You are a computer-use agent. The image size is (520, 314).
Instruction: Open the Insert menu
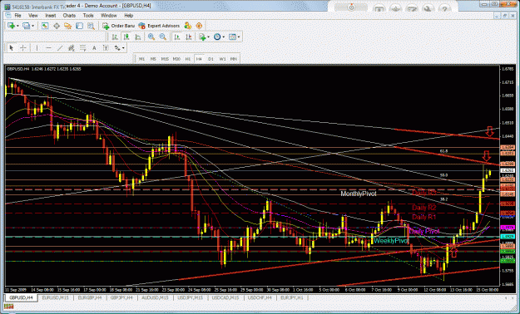51,16
